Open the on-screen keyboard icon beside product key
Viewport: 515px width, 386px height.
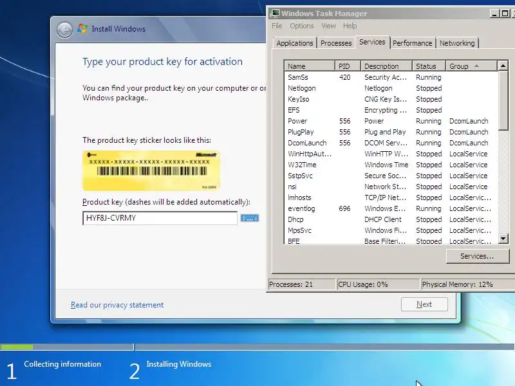(250, 218)
